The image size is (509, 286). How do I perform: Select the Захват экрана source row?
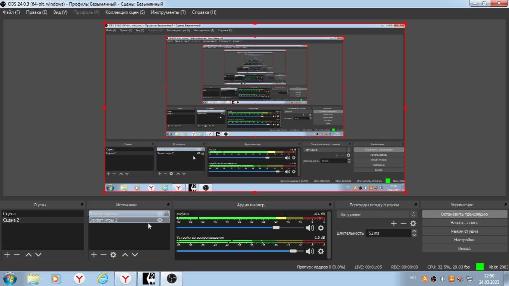point(129,214)
